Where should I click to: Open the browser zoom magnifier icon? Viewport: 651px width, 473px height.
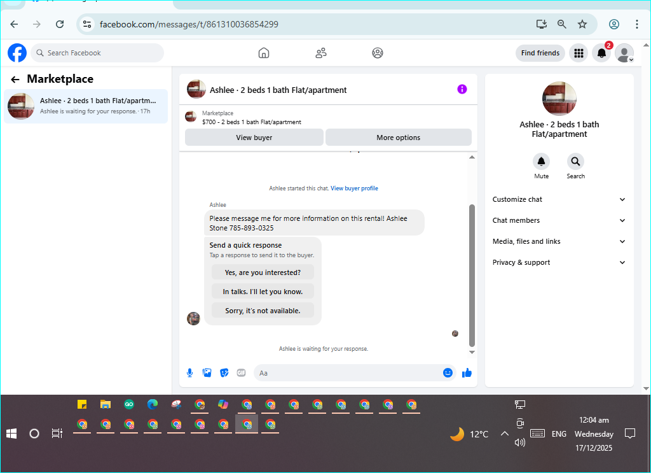tap(562, 24)
